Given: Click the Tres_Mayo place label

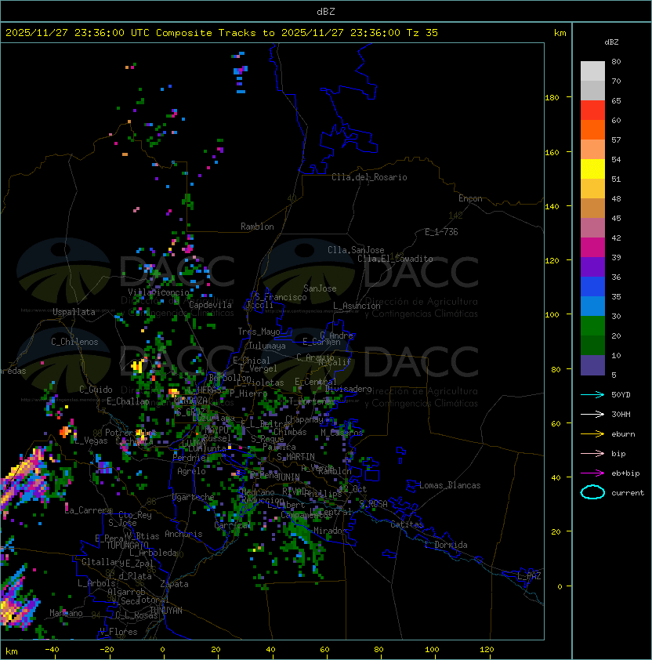Looking at the screenshot, I should tap(259, 332).
